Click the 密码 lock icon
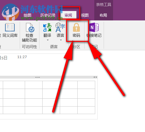 [76, 27]
